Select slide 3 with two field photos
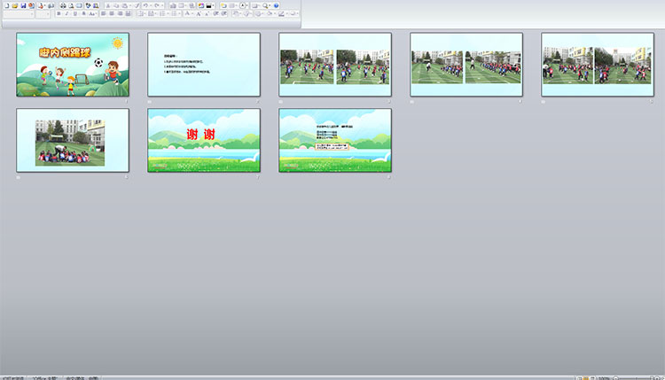This screenshot has height=380, width=665. pos(335,65)
